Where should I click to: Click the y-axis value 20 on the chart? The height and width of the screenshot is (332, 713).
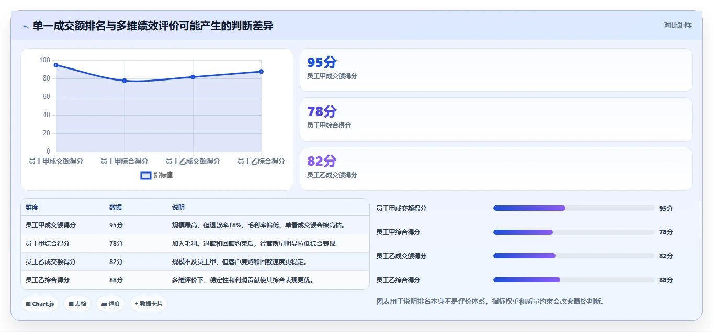(47, 133)
